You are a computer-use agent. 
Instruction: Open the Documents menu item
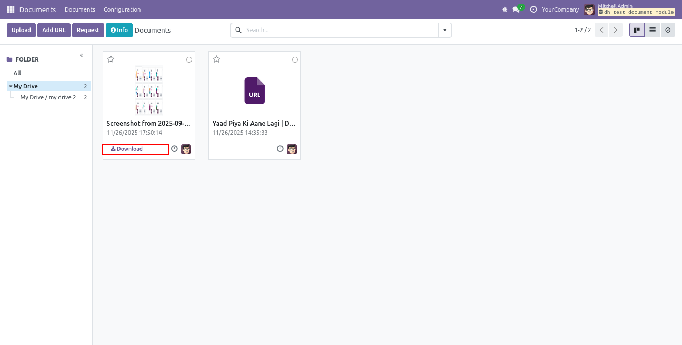[x=80, y=9]
